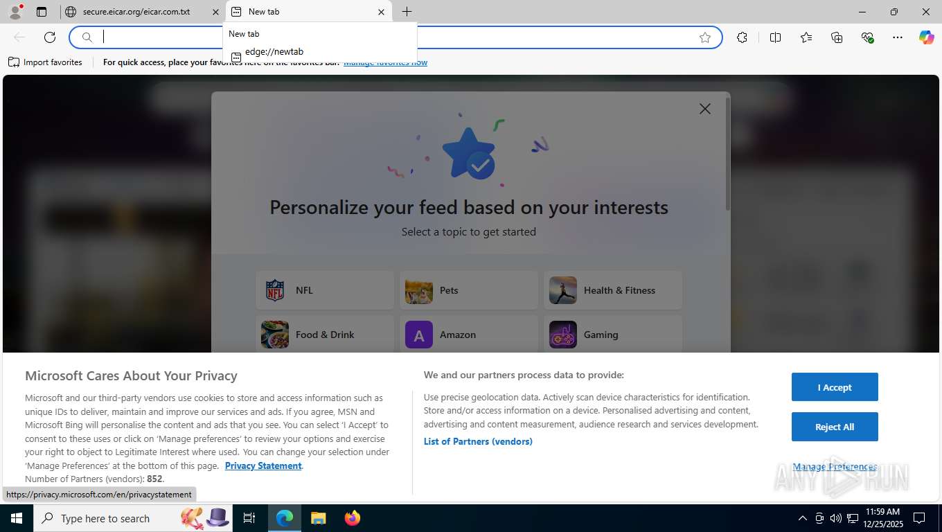Open the Windows Start menu

(16, 518)
